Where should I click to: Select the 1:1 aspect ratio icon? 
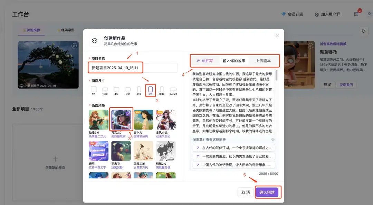[94, 89]
